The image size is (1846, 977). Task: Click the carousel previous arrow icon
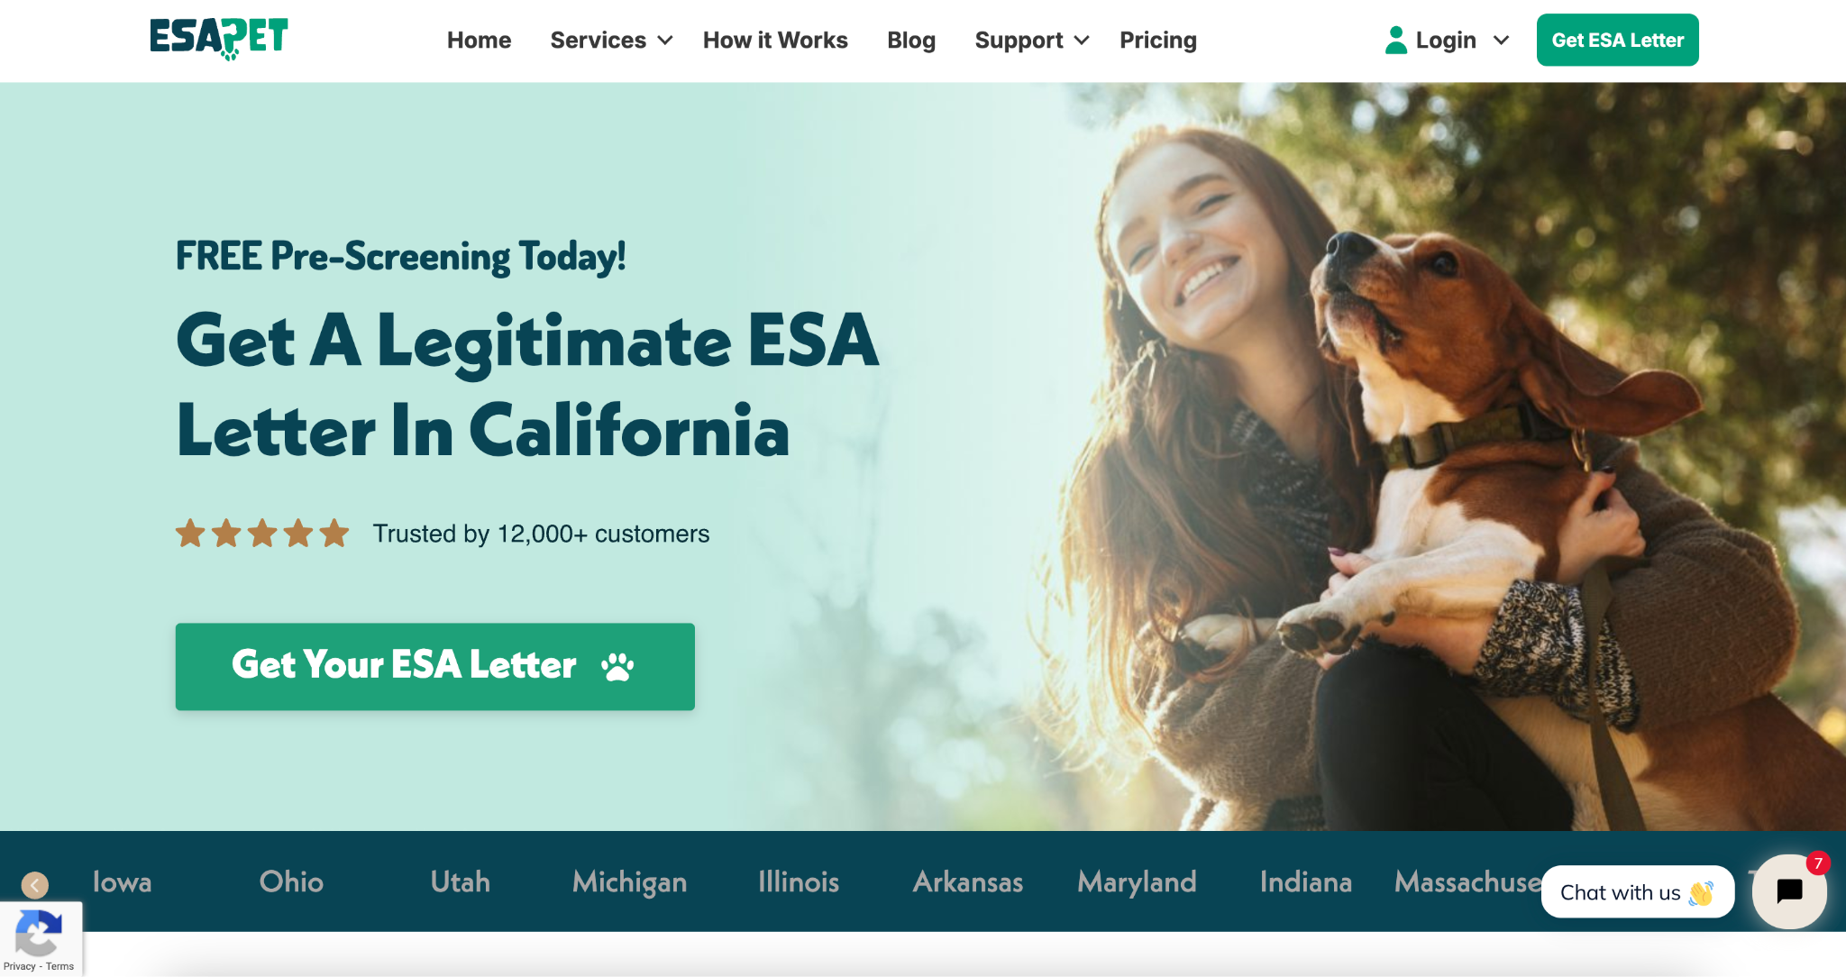tap(35, 885)
